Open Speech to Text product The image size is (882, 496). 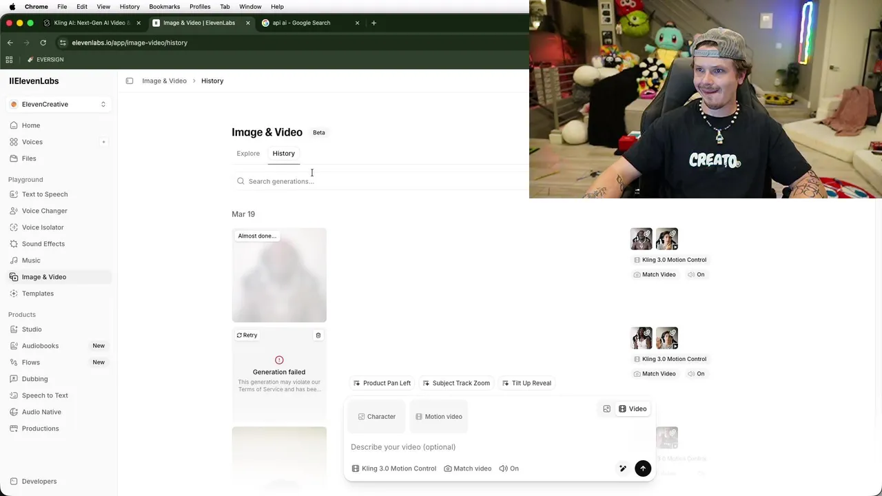(x=45, y=395)
